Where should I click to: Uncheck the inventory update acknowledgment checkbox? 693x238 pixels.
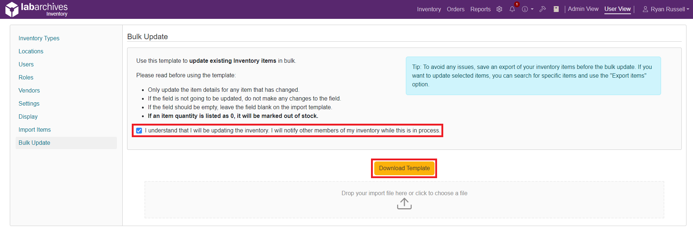click(139, 131)
